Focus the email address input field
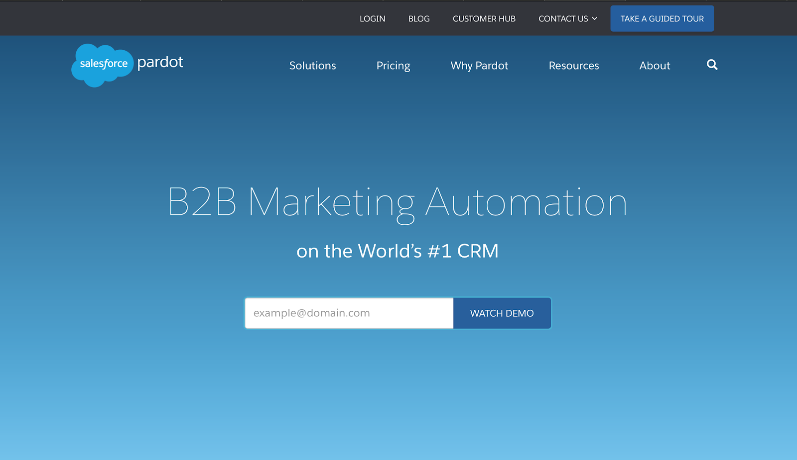 pos(349,313)
